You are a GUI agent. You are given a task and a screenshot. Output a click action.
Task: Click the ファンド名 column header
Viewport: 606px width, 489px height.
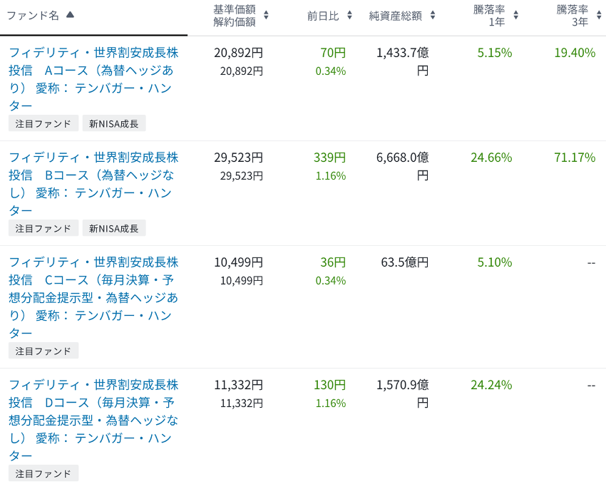pyautogui.click(x=33, y=15)
